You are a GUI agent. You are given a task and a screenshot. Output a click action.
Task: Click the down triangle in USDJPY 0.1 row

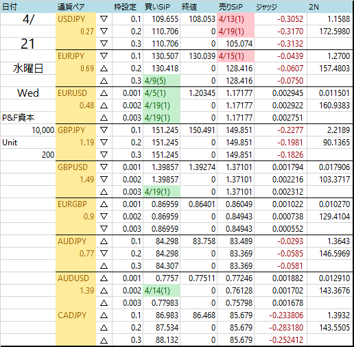[104, 19]
